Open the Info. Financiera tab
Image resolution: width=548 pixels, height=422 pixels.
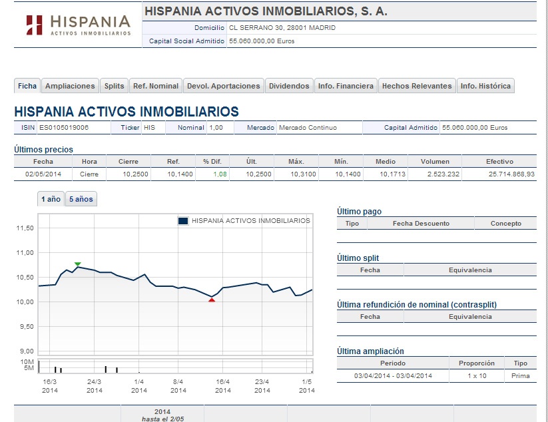coord(346,86)
